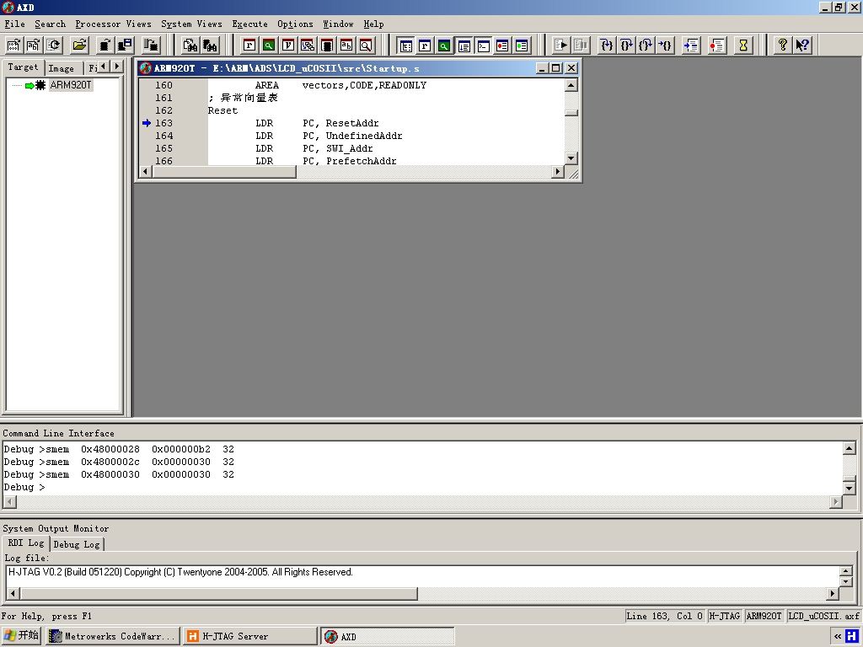The width and height of the screenshot is (863, 647).
Task: Open the System Registers view icon
Action: (425, 45)
